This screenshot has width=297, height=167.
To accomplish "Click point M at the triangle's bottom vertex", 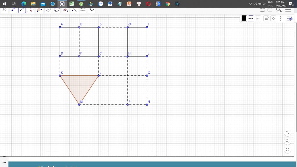I will pyautogui.click(x=79, y=104).
